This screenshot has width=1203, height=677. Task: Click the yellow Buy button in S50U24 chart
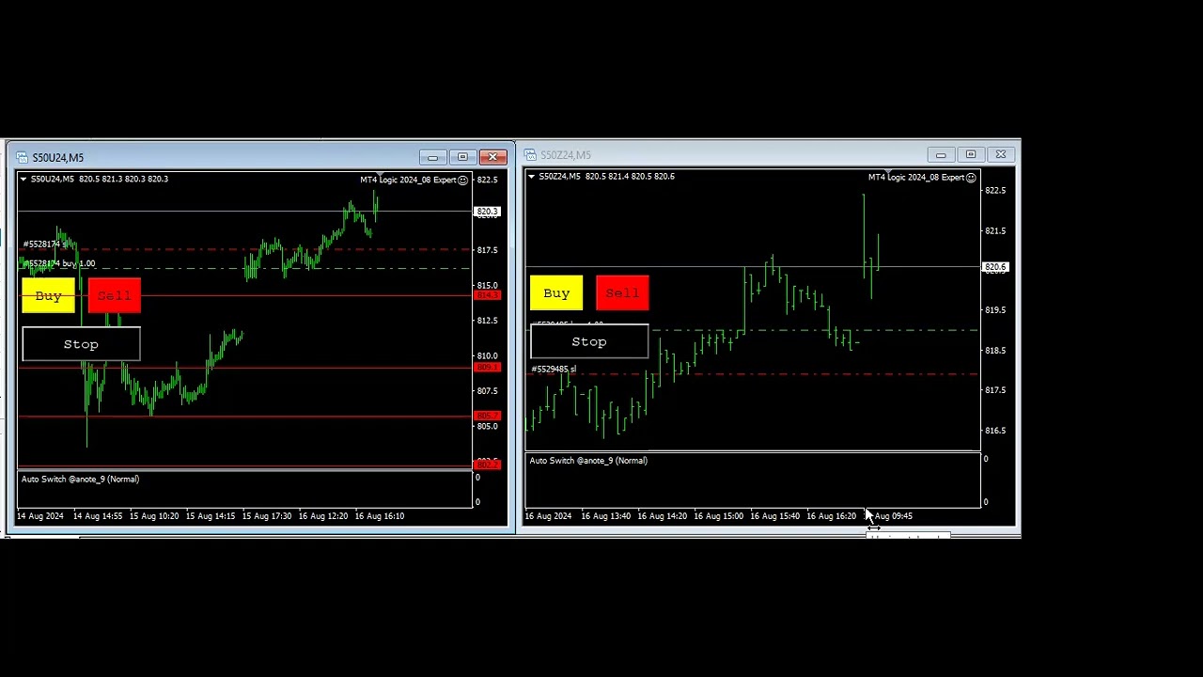click(x=48, y=296)
